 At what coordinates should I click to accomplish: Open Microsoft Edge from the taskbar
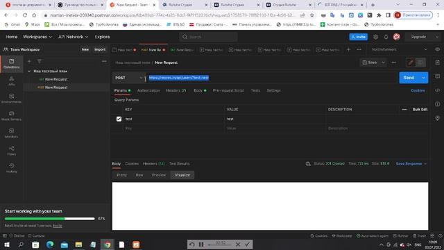pos(50,244)
